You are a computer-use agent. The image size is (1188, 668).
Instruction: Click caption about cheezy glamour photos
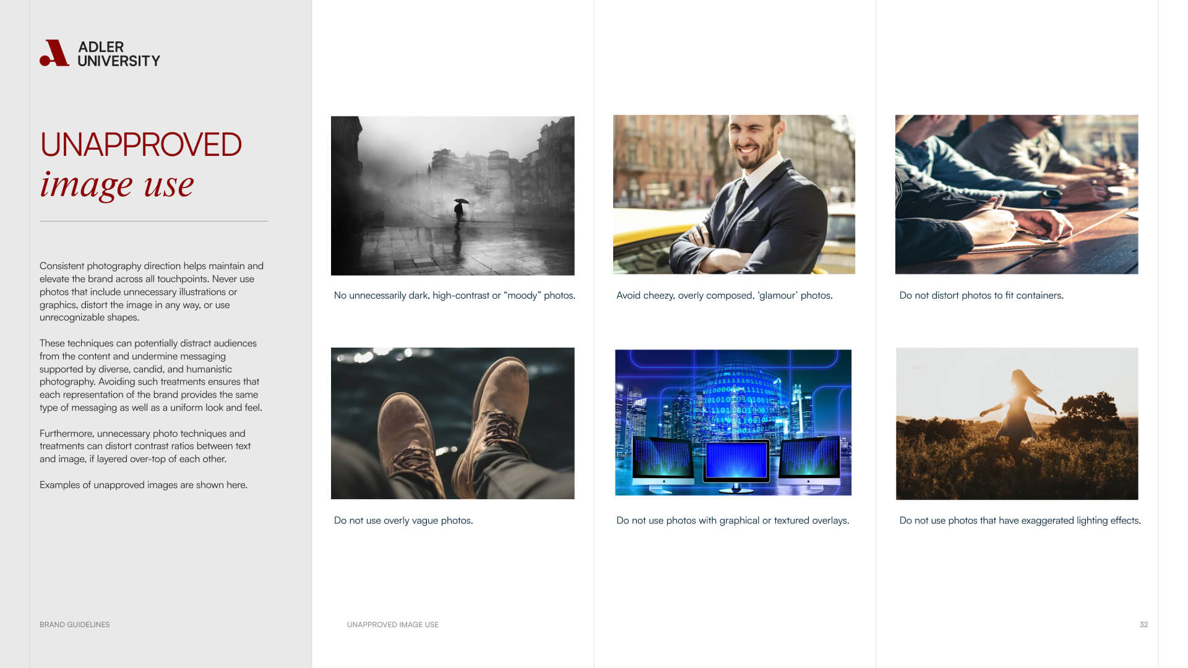pos(724,296)
